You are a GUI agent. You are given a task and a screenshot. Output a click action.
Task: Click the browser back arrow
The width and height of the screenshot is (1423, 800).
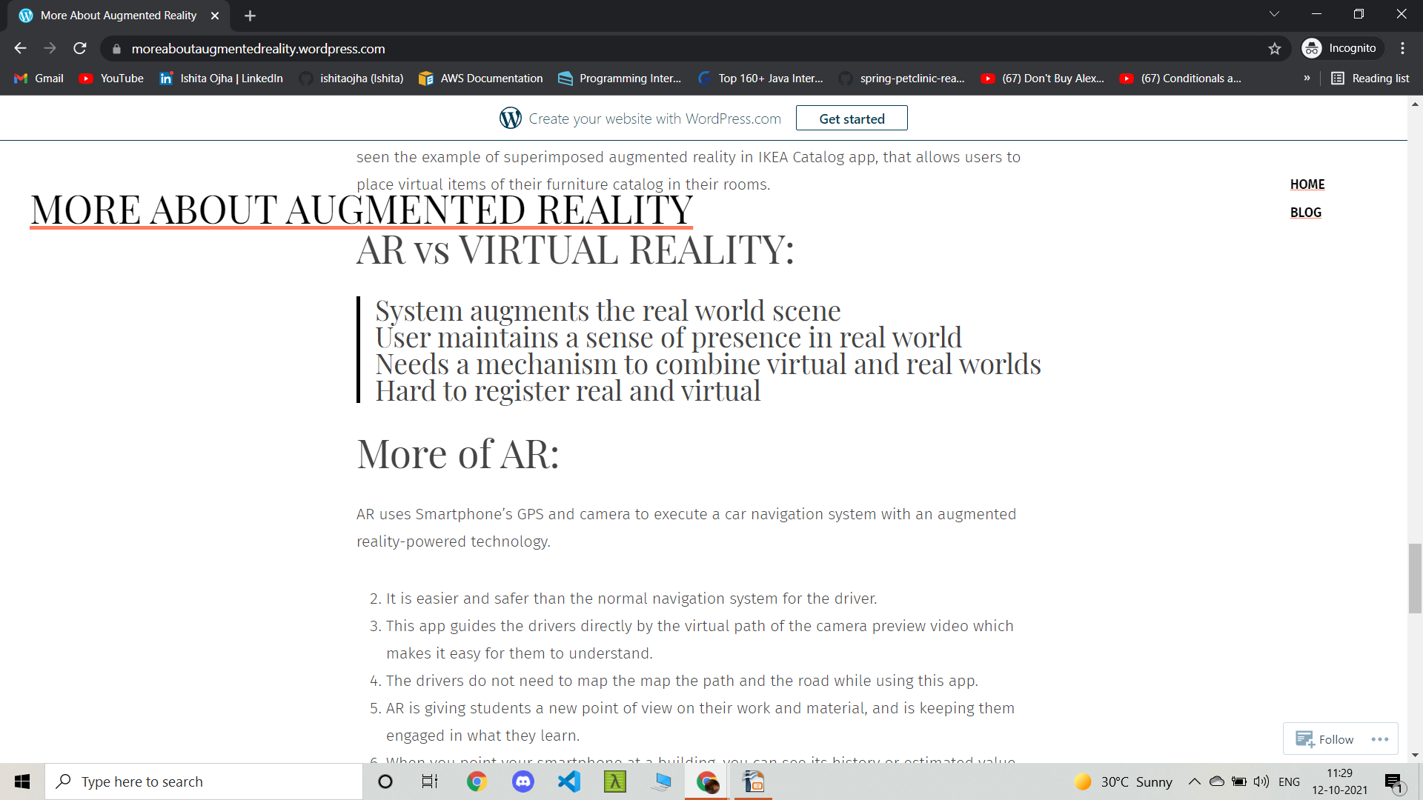(x=20, y=49)
